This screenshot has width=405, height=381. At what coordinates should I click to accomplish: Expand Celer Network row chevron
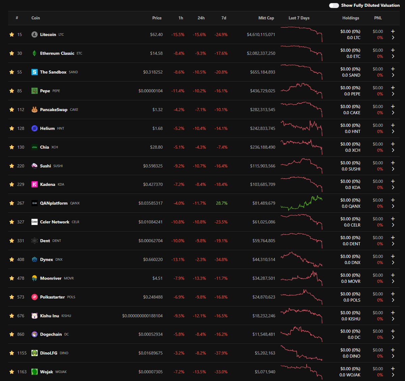coord(393,225)
